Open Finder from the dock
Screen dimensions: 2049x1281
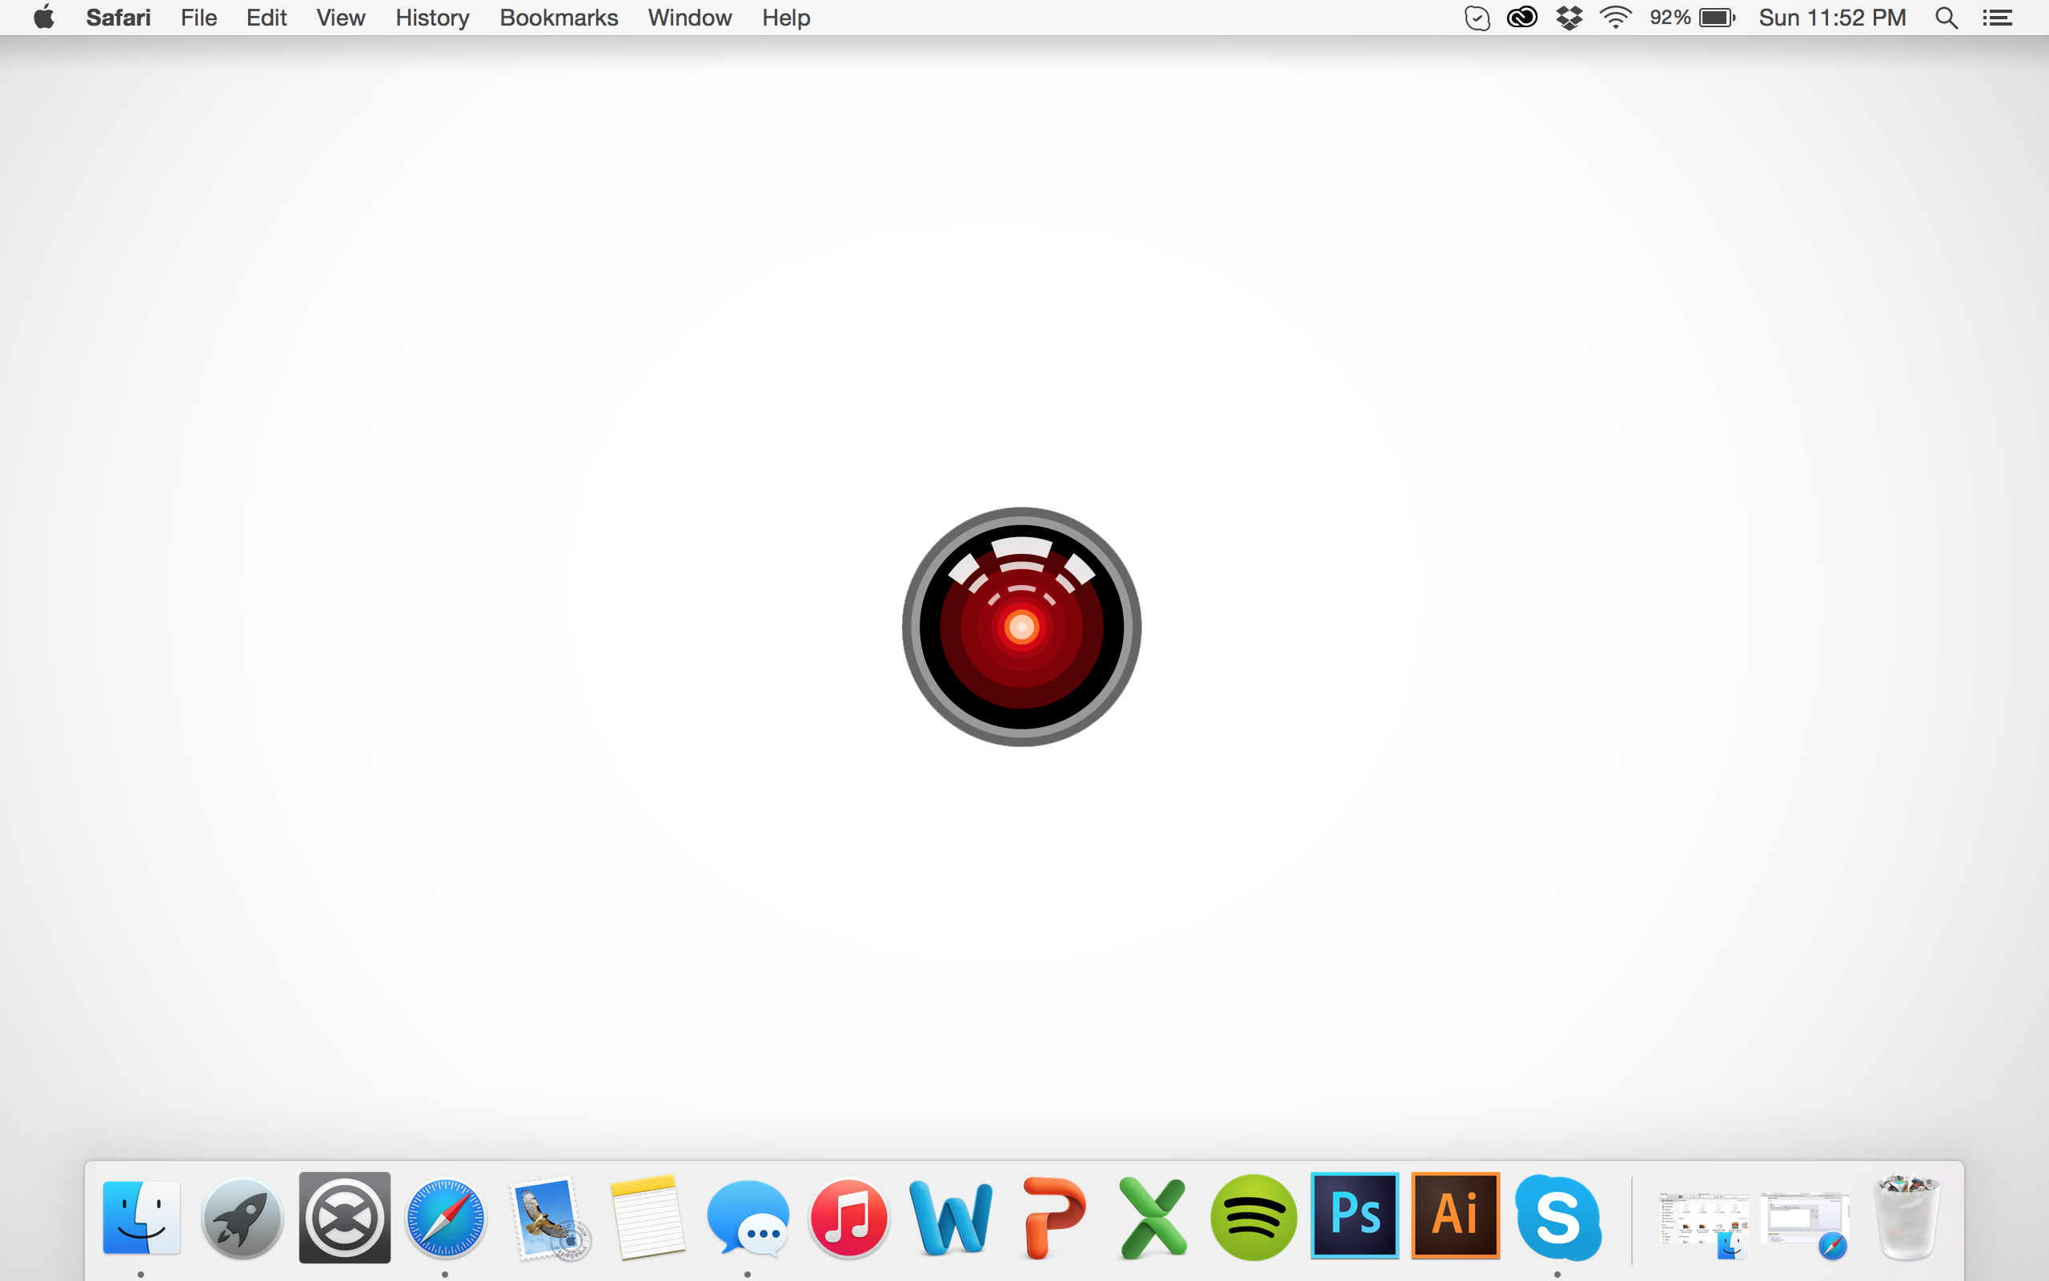(x=141, y=1219)
